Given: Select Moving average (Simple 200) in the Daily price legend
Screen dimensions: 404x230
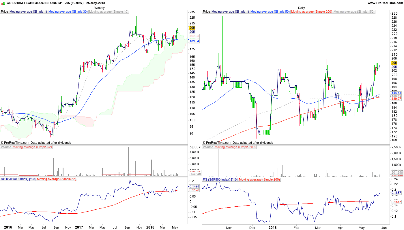Looking at the screenshot, I should click(312, 12).
